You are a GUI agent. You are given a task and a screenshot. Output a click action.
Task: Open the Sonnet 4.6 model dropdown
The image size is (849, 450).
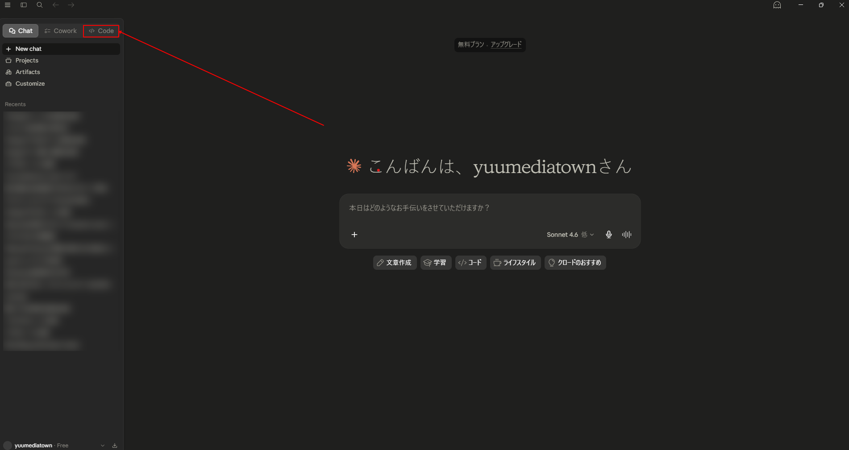click(570, 235)
